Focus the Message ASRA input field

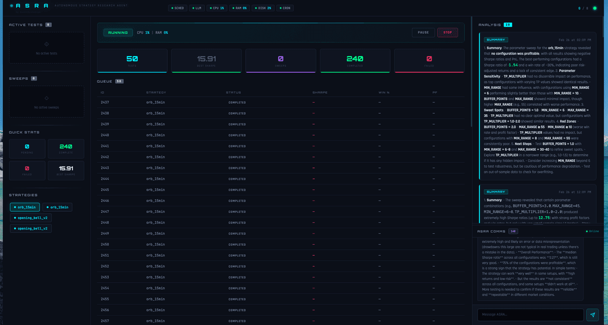pyautogui.click(x=530, y=314)
